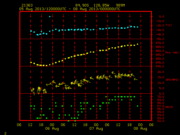Image resolution: width=180 pixels, height=135 pixels.
Task: Click the last yellow pressure point near 870.0
Action: click(138, 44)
